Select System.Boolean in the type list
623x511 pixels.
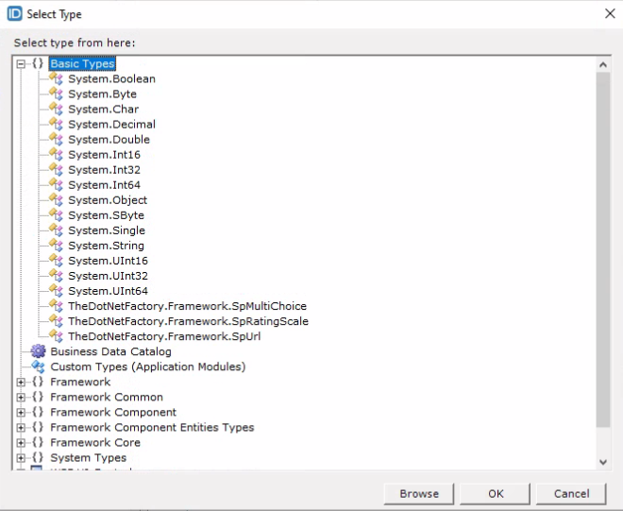click(111, 78)
